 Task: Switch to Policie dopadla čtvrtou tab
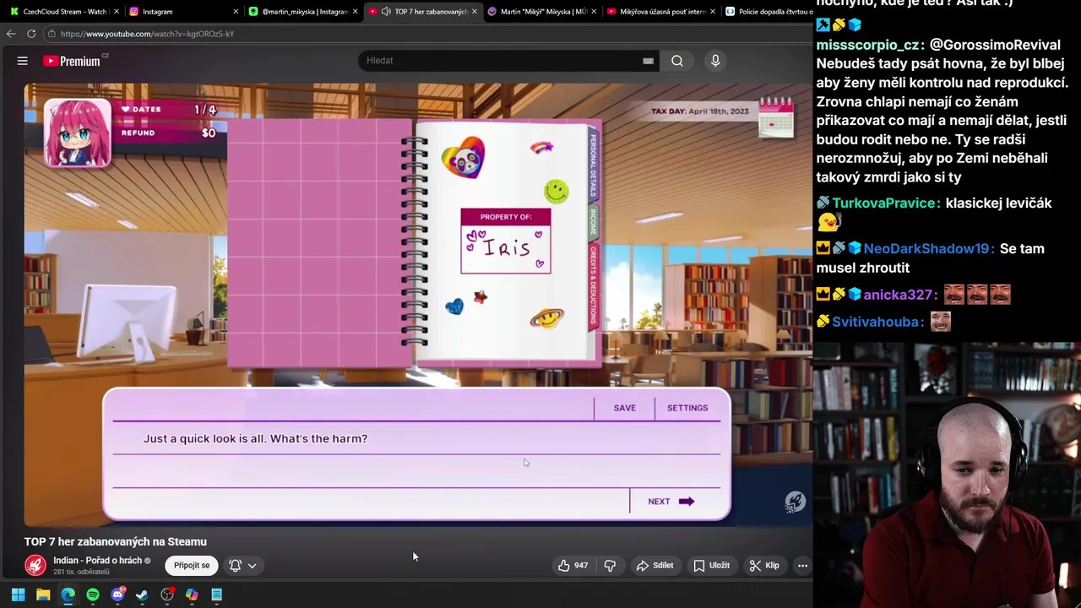pos(769,12)
